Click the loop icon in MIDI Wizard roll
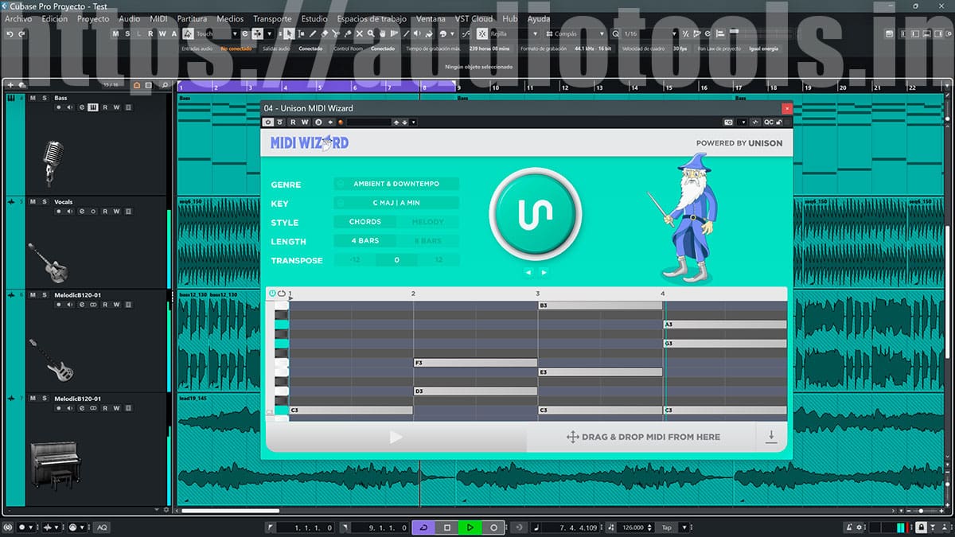 282,294
